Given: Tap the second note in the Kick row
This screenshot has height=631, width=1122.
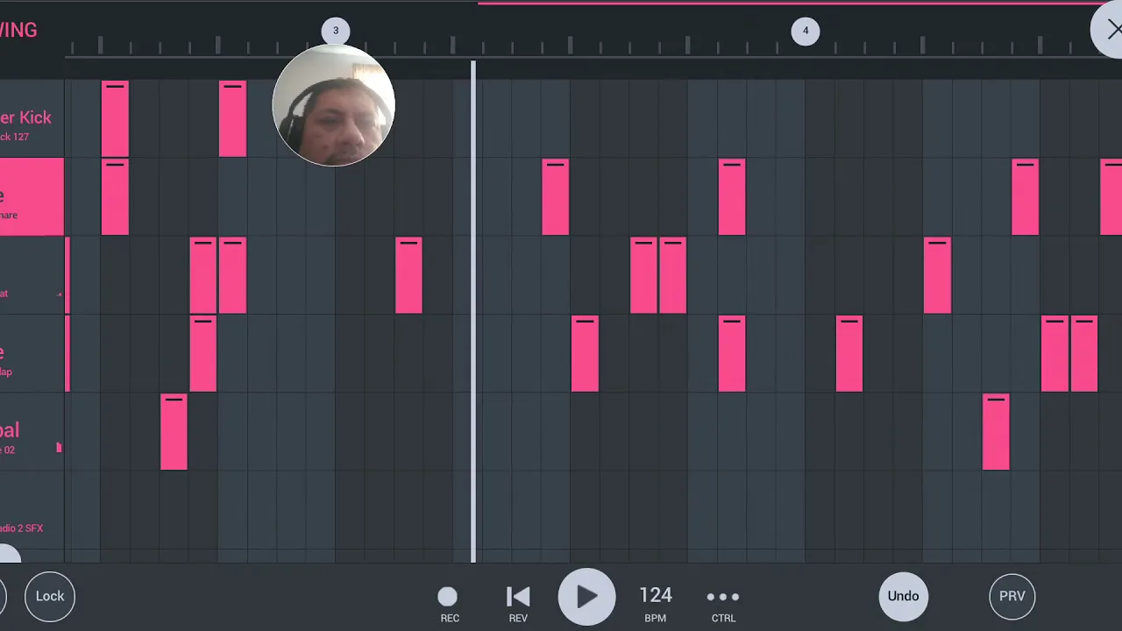Looking at the screenshot, I should 232,118.
